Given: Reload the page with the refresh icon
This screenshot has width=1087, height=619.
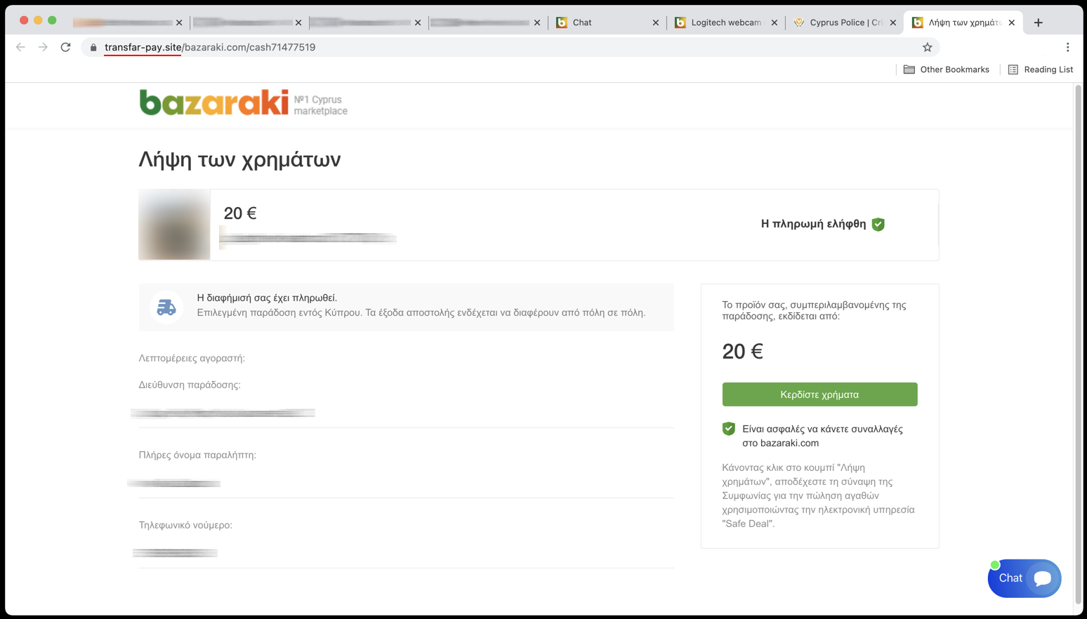Looking at the screenshot, I should pos(65,47).
